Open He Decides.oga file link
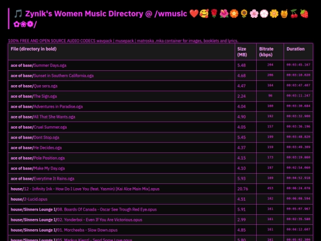Image resolution: width=321 pixels, height=241 pixels. [48, 148]
